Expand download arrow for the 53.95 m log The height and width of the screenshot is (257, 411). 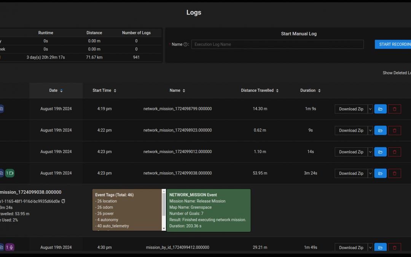[x=370, y=173]
